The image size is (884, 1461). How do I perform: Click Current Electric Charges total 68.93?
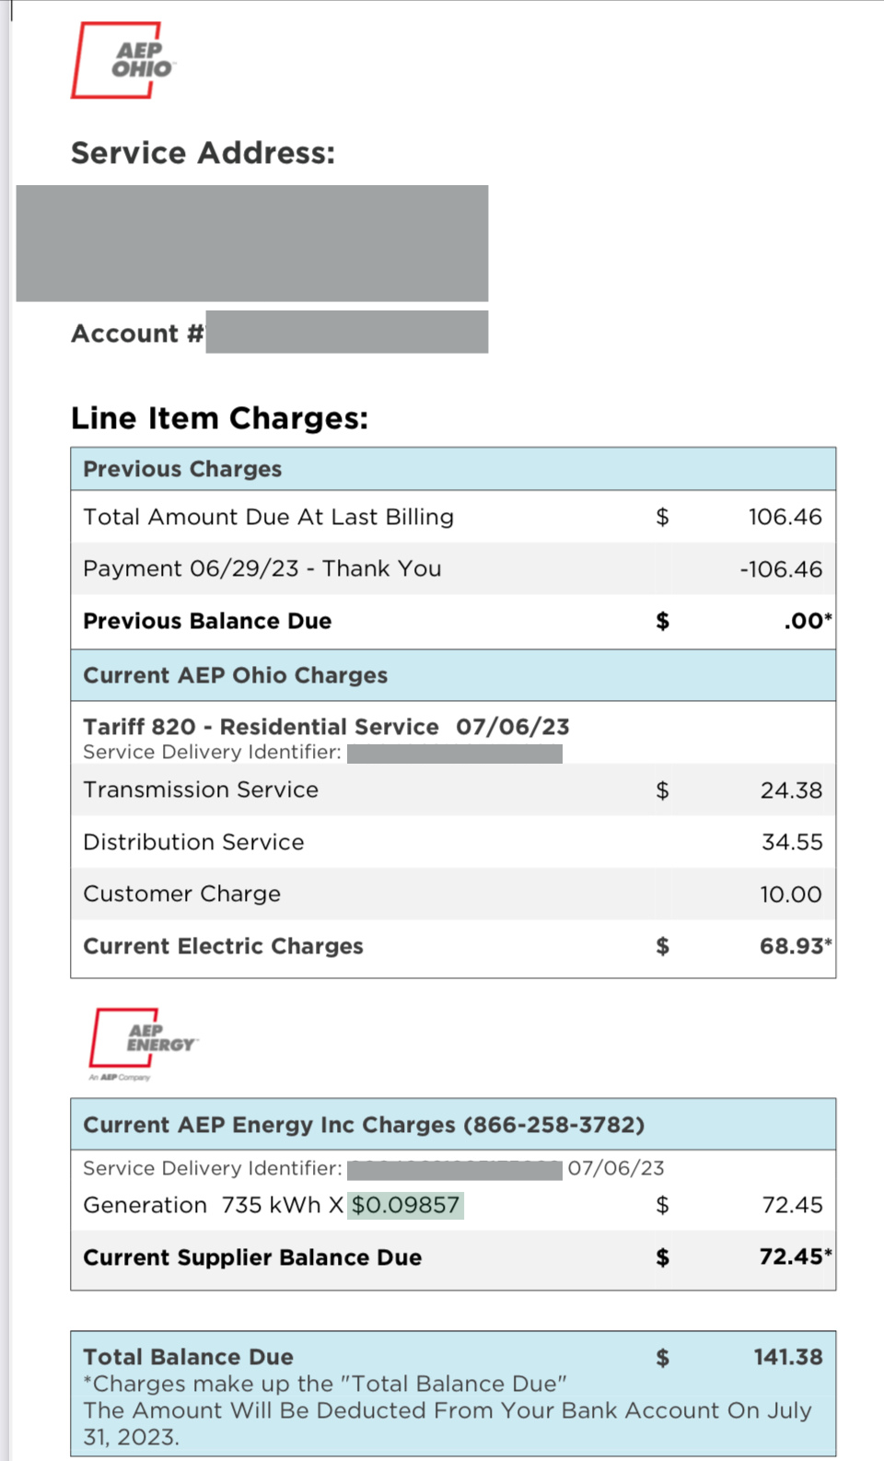(x=791, y=946)
